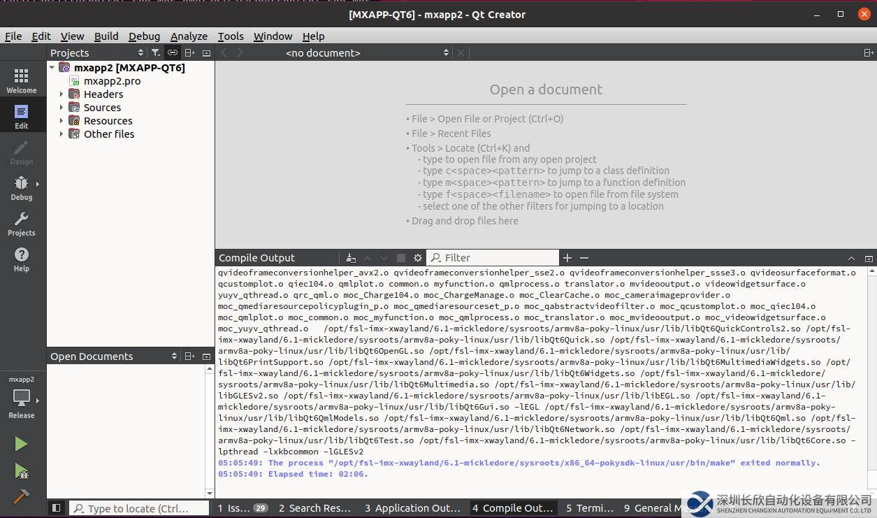
Task: Go to next item in Compile Output
Action: point(384,258)
